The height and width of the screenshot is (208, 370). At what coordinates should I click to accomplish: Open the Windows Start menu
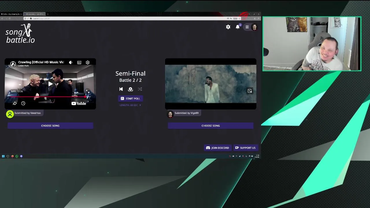click(3, 156)
